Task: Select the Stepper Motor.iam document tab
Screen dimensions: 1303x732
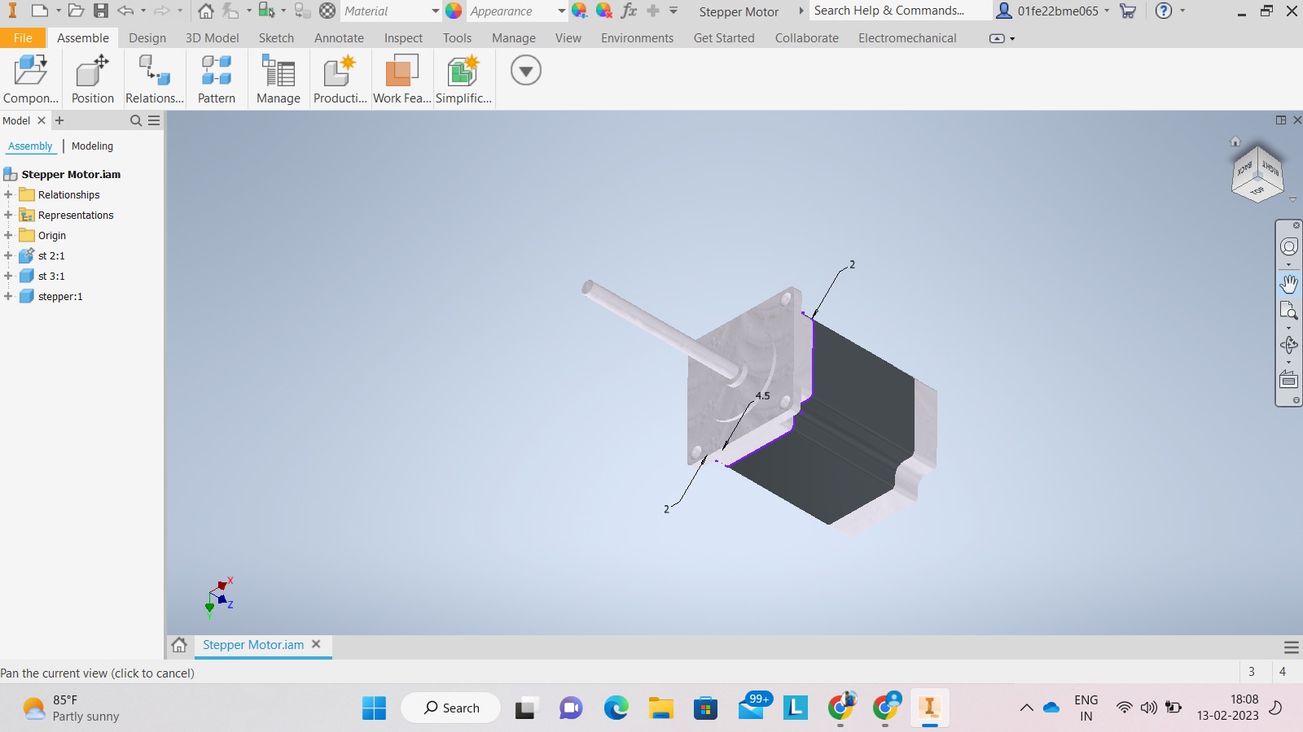Action: click(x=253, y=645)
